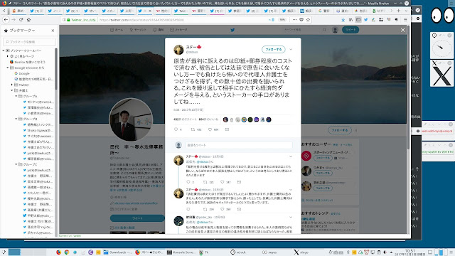This screenshot has width=455, height=256.
Task: Open the Firefox を使いこなそう bookmark
Action: (27, 62)
